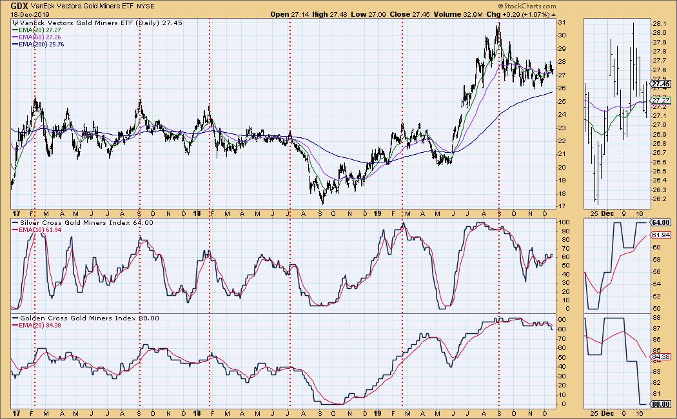This screenshot has width=677, height=419.
Task: Click the 27.45 price tag on the thumbnail axis
Action: 661,84
